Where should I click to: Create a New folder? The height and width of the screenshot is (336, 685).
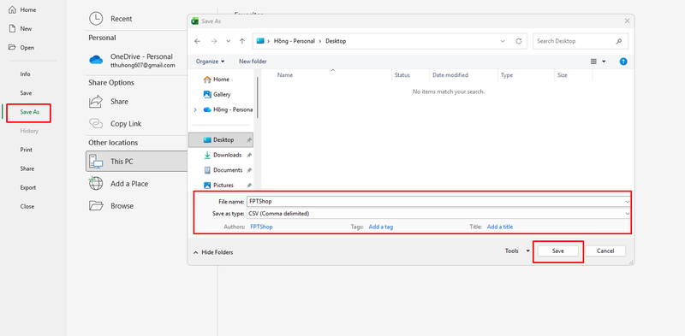click(253, 62)
